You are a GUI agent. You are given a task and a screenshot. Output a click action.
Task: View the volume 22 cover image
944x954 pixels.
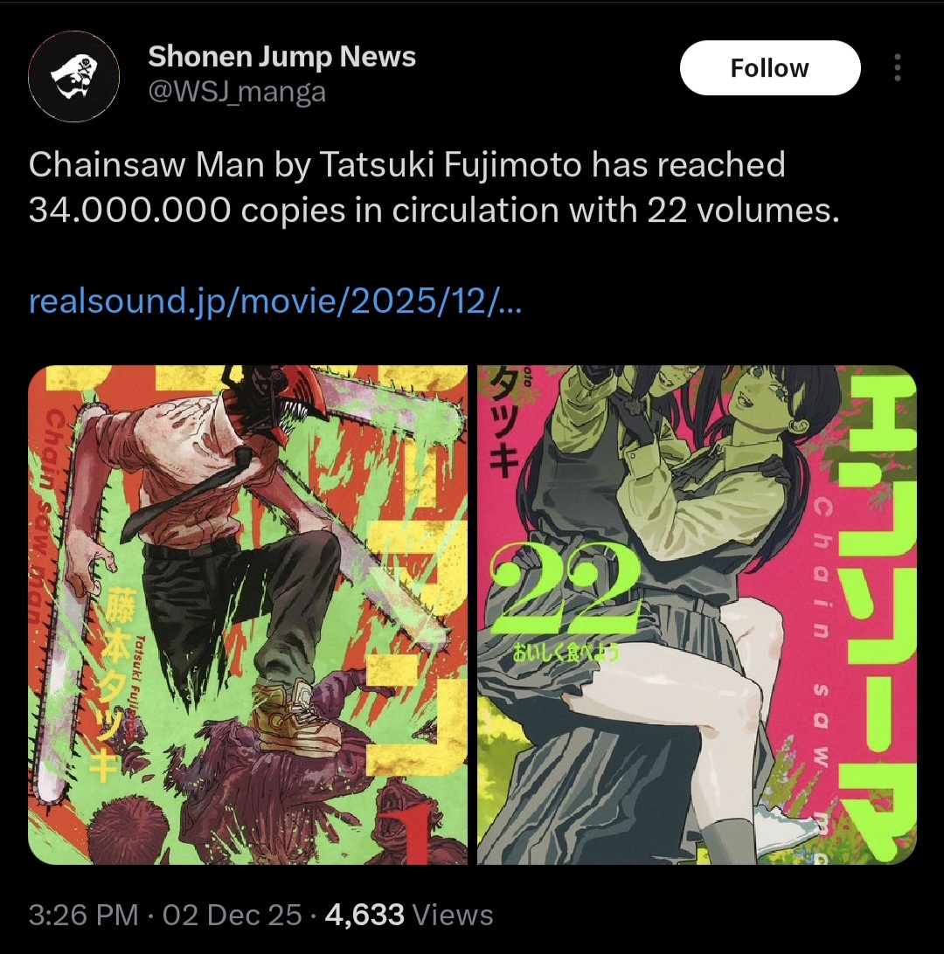(697, 614)
